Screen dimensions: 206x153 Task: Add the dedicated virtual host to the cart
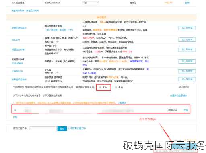[x=187, y=79]
